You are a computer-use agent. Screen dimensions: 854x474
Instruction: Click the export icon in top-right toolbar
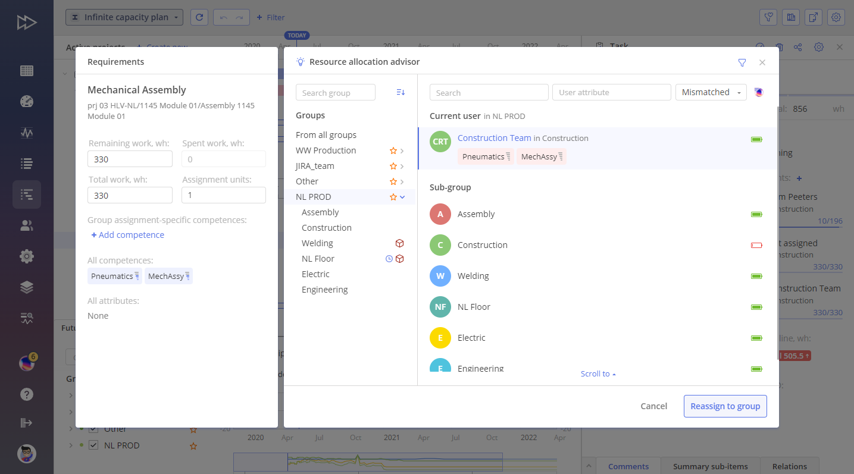[814, 17]
